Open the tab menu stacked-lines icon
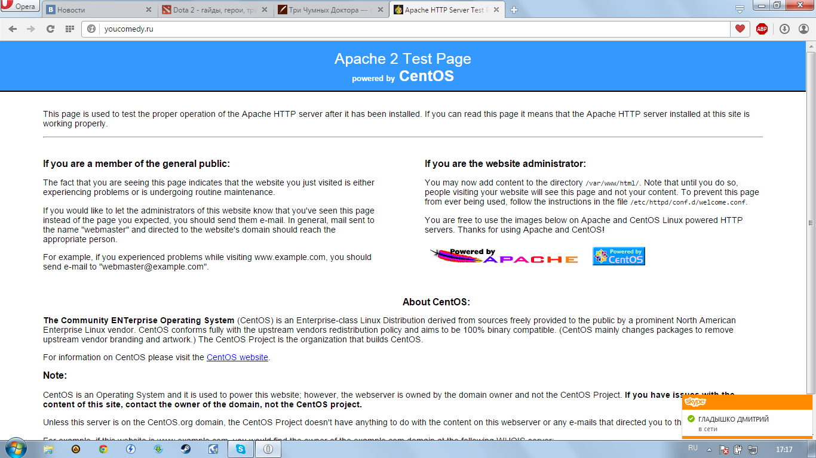Screen dimensions: 816x458 pyautogui.click(x=740, y=10)
